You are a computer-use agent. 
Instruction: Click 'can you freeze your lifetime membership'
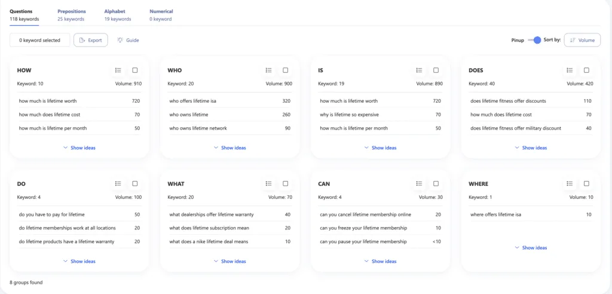tap(363, 228)
